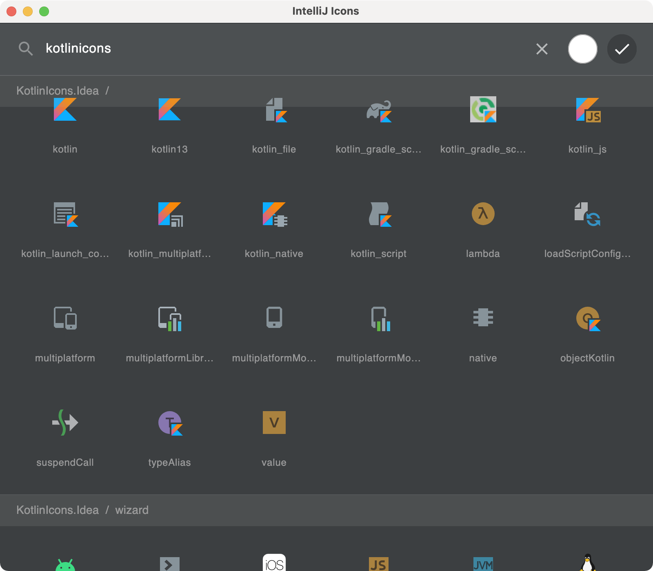The height and width of the screenshot is (571, 653).
Task: Select the kotlin_script icon
Action: point(380,214)
